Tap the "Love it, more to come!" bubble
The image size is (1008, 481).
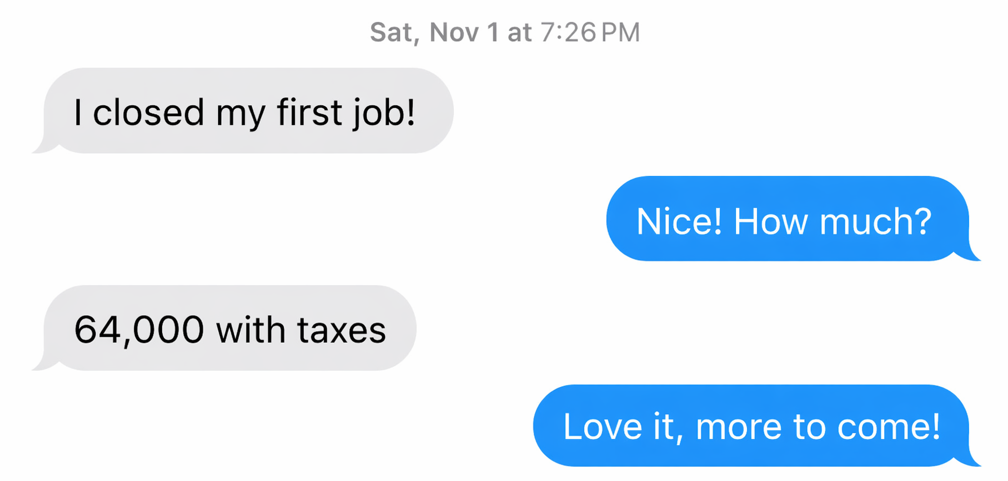(x=751, y=426)
